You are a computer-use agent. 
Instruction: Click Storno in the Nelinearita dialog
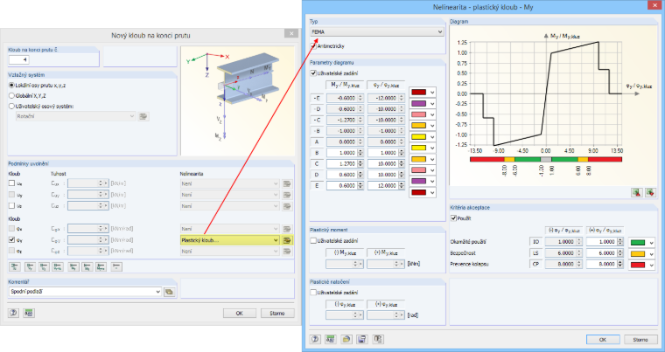tap(640, 339)
